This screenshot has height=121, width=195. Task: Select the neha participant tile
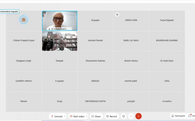click(x=167, y=81)
